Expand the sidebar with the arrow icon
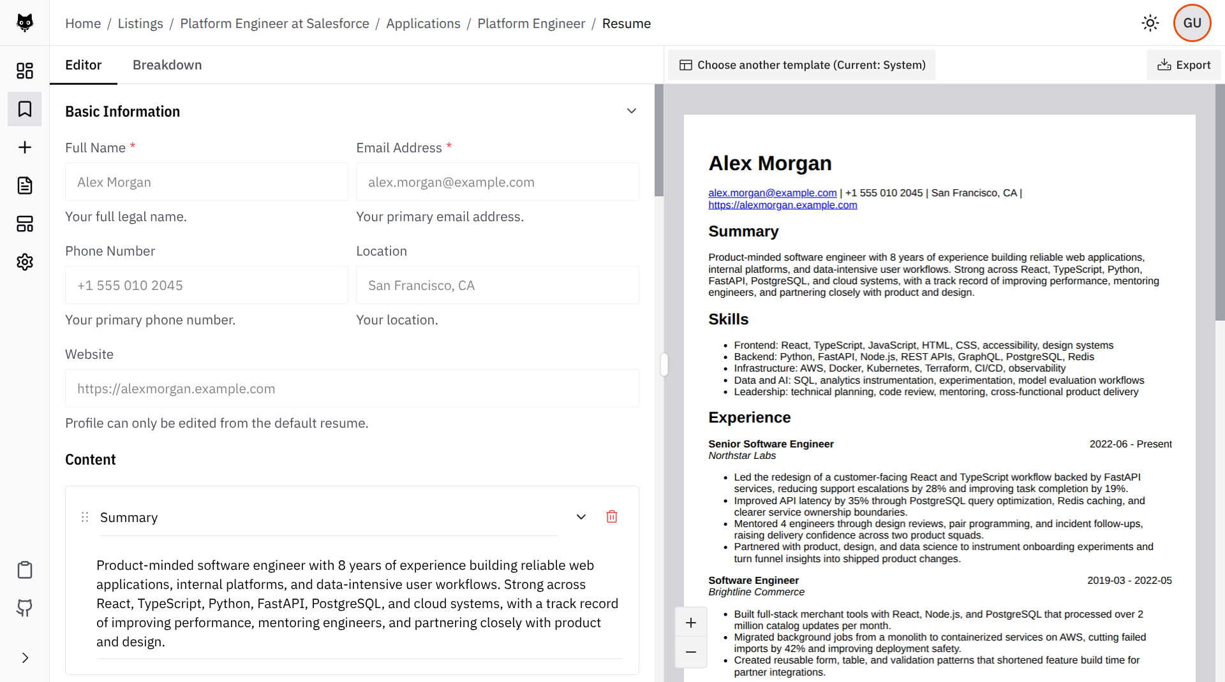 point(24,658)
